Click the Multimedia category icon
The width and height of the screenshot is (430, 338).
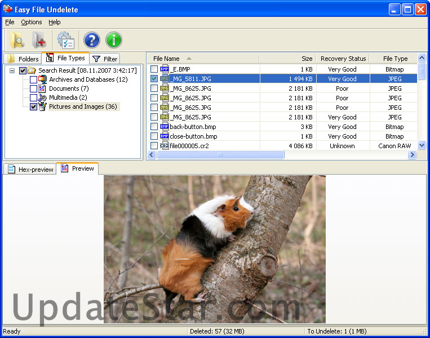click(x=42, y=97)
